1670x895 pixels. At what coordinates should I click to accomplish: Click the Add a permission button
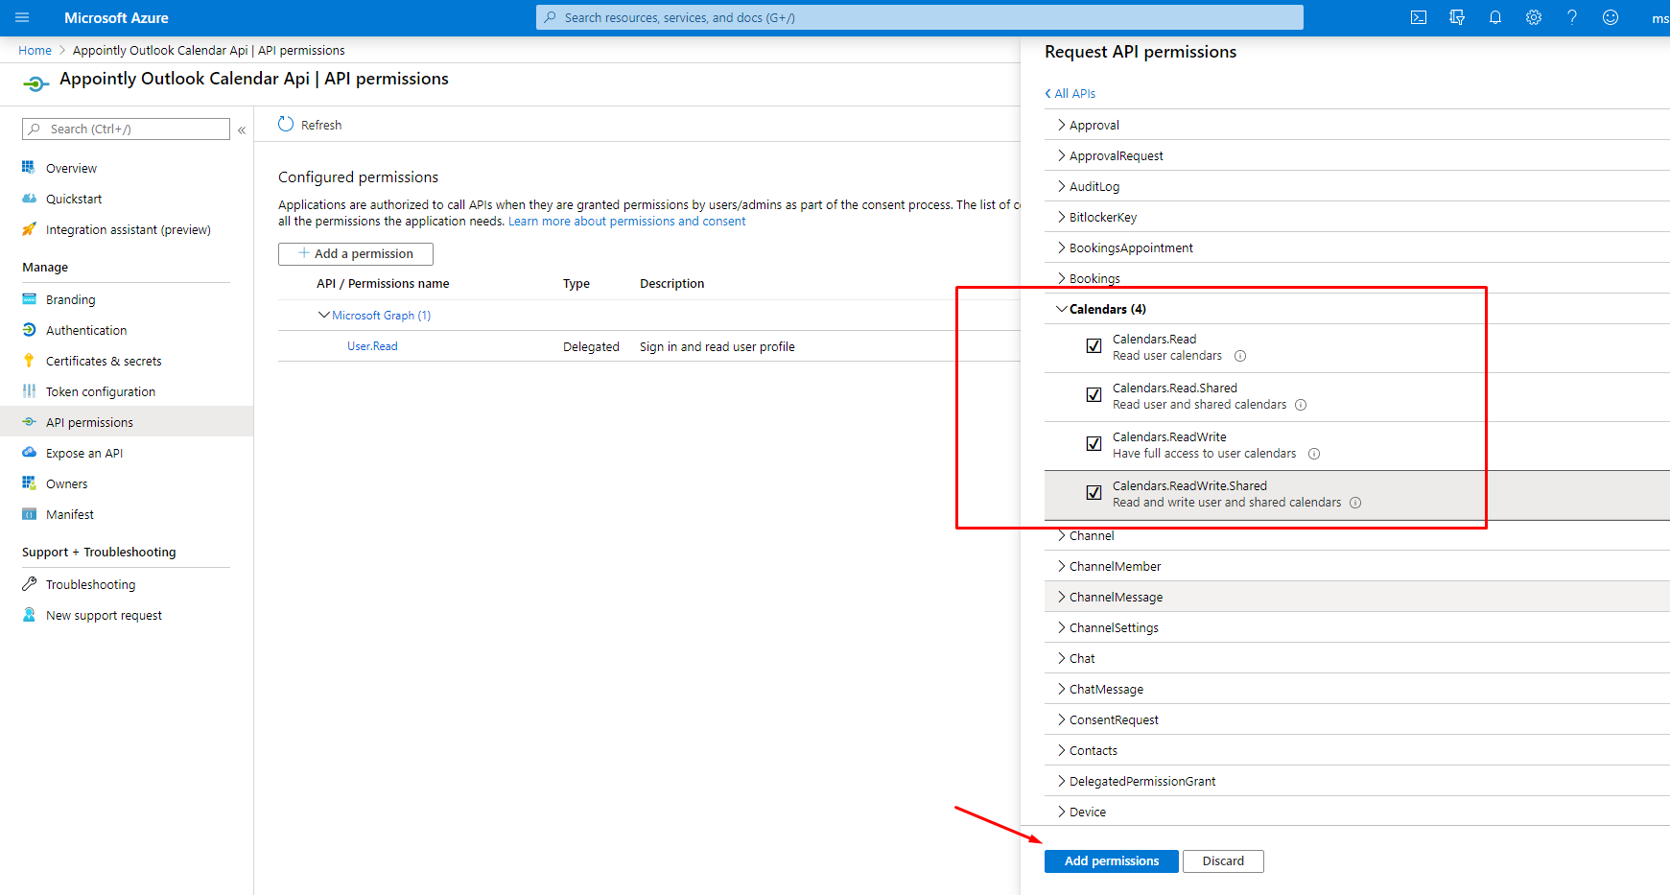point(355,253)
